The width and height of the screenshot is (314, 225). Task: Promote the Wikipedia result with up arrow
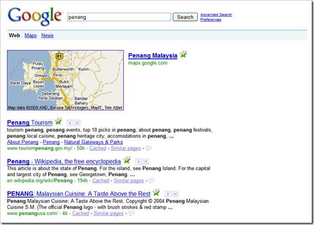pos(138,161)
